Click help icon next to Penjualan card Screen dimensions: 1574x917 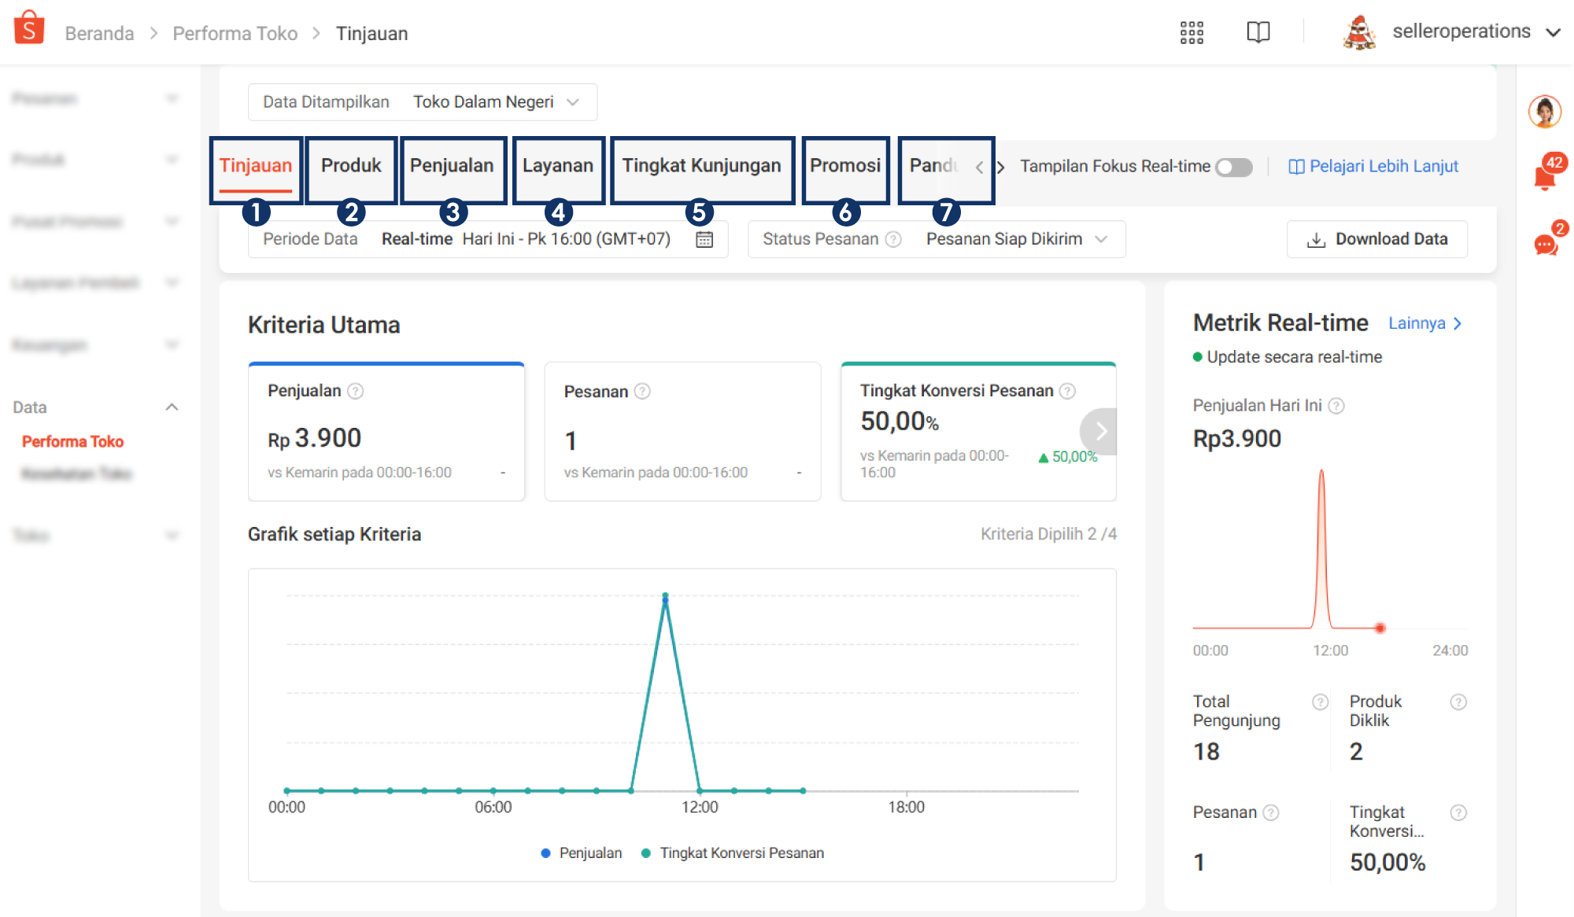[x=356, y=391]
